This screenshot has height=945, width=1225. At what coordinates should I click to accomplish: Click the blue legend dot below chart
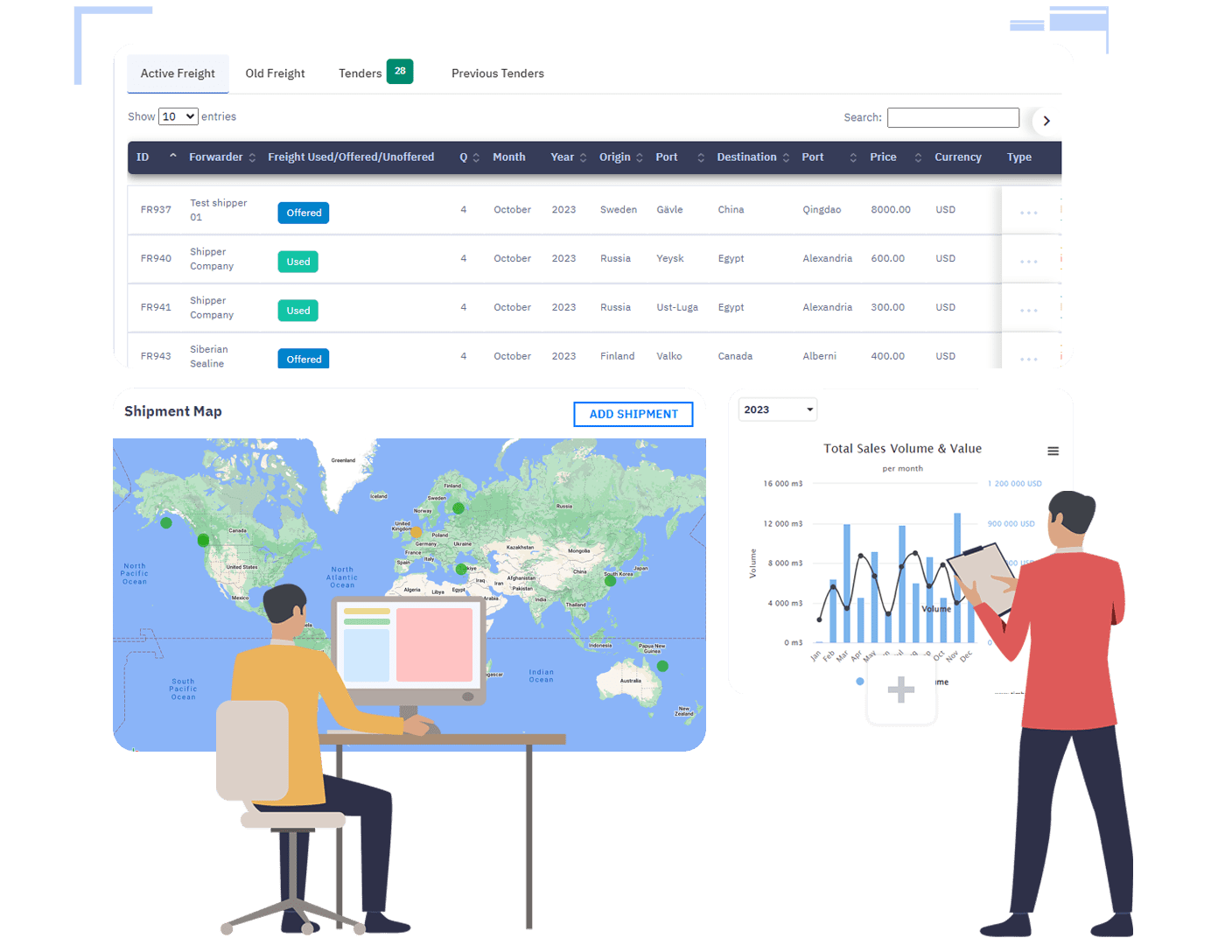pos(860,682)
